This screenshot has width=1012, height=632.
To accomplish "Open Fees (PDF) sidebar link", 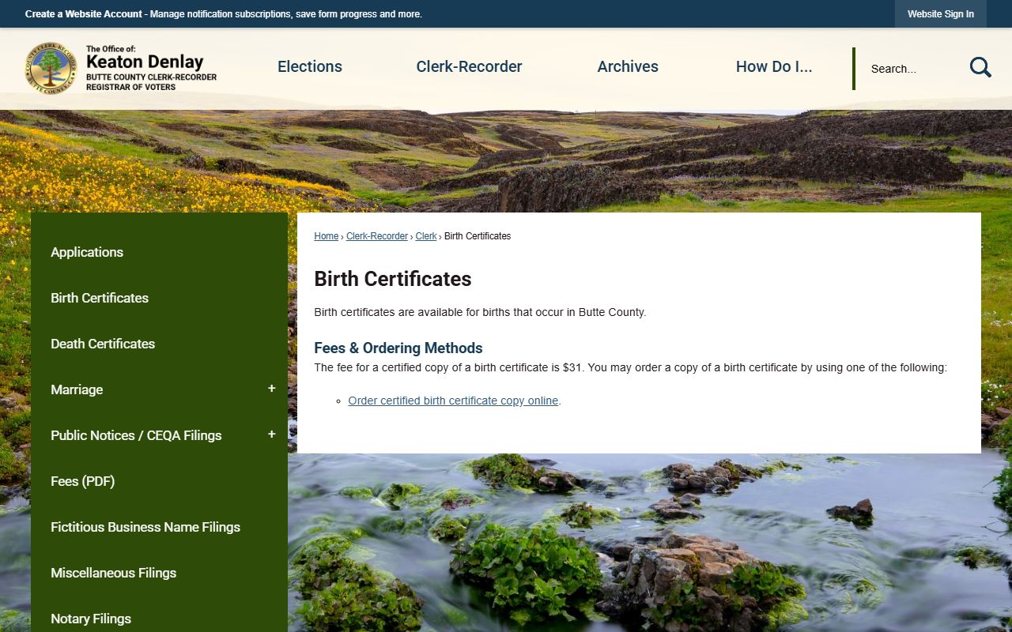I will [x=83, y=481].
